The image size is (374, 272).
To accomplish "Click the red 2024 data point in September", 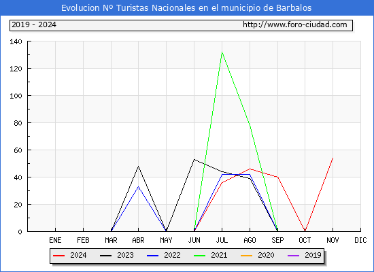I will pyautogui.click(x=277, y=177).
